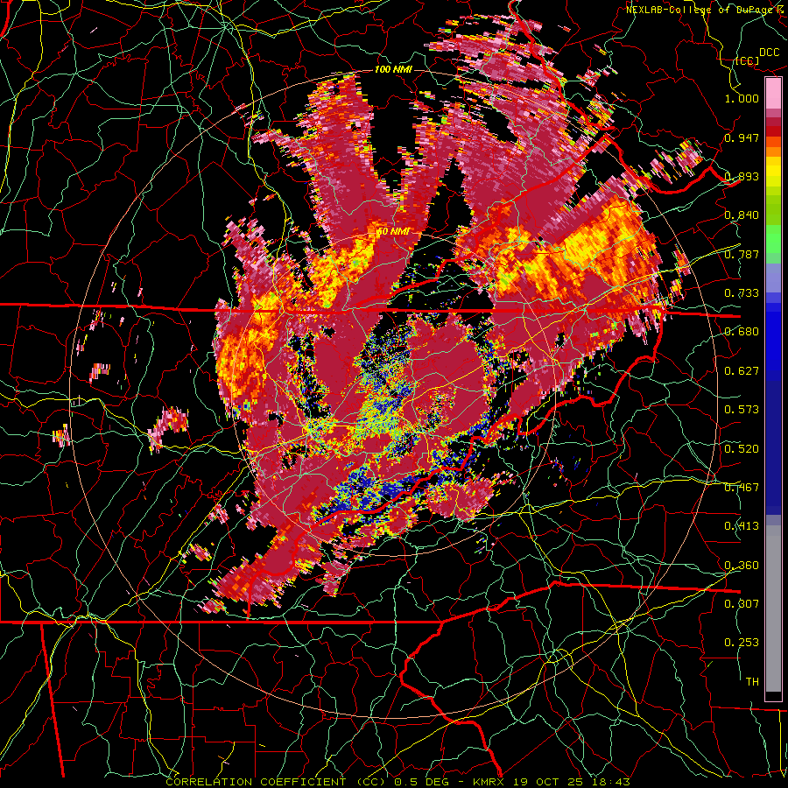This screenshot has width=788, height=788.
Task: Click the TH label at the scale bottom
Action: [752, 681]
